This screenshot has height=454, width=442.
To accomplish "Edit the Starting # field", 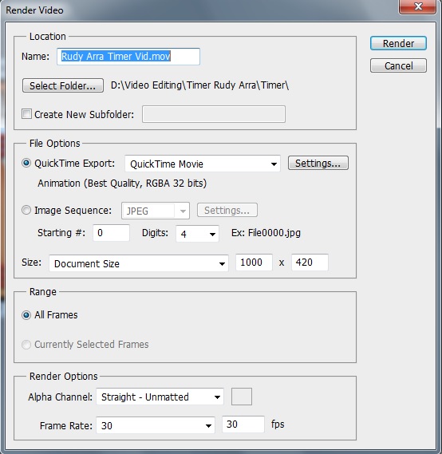I will [x=111, y=233].
